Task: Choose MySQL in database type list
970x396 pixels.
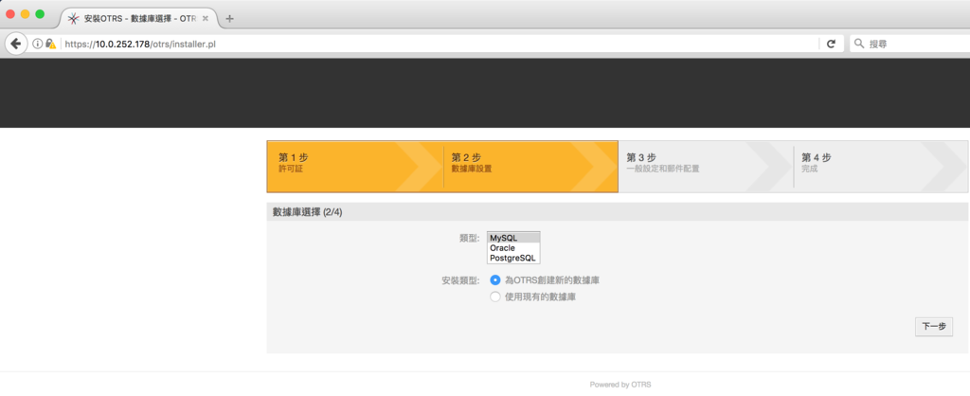Action: 513,238
